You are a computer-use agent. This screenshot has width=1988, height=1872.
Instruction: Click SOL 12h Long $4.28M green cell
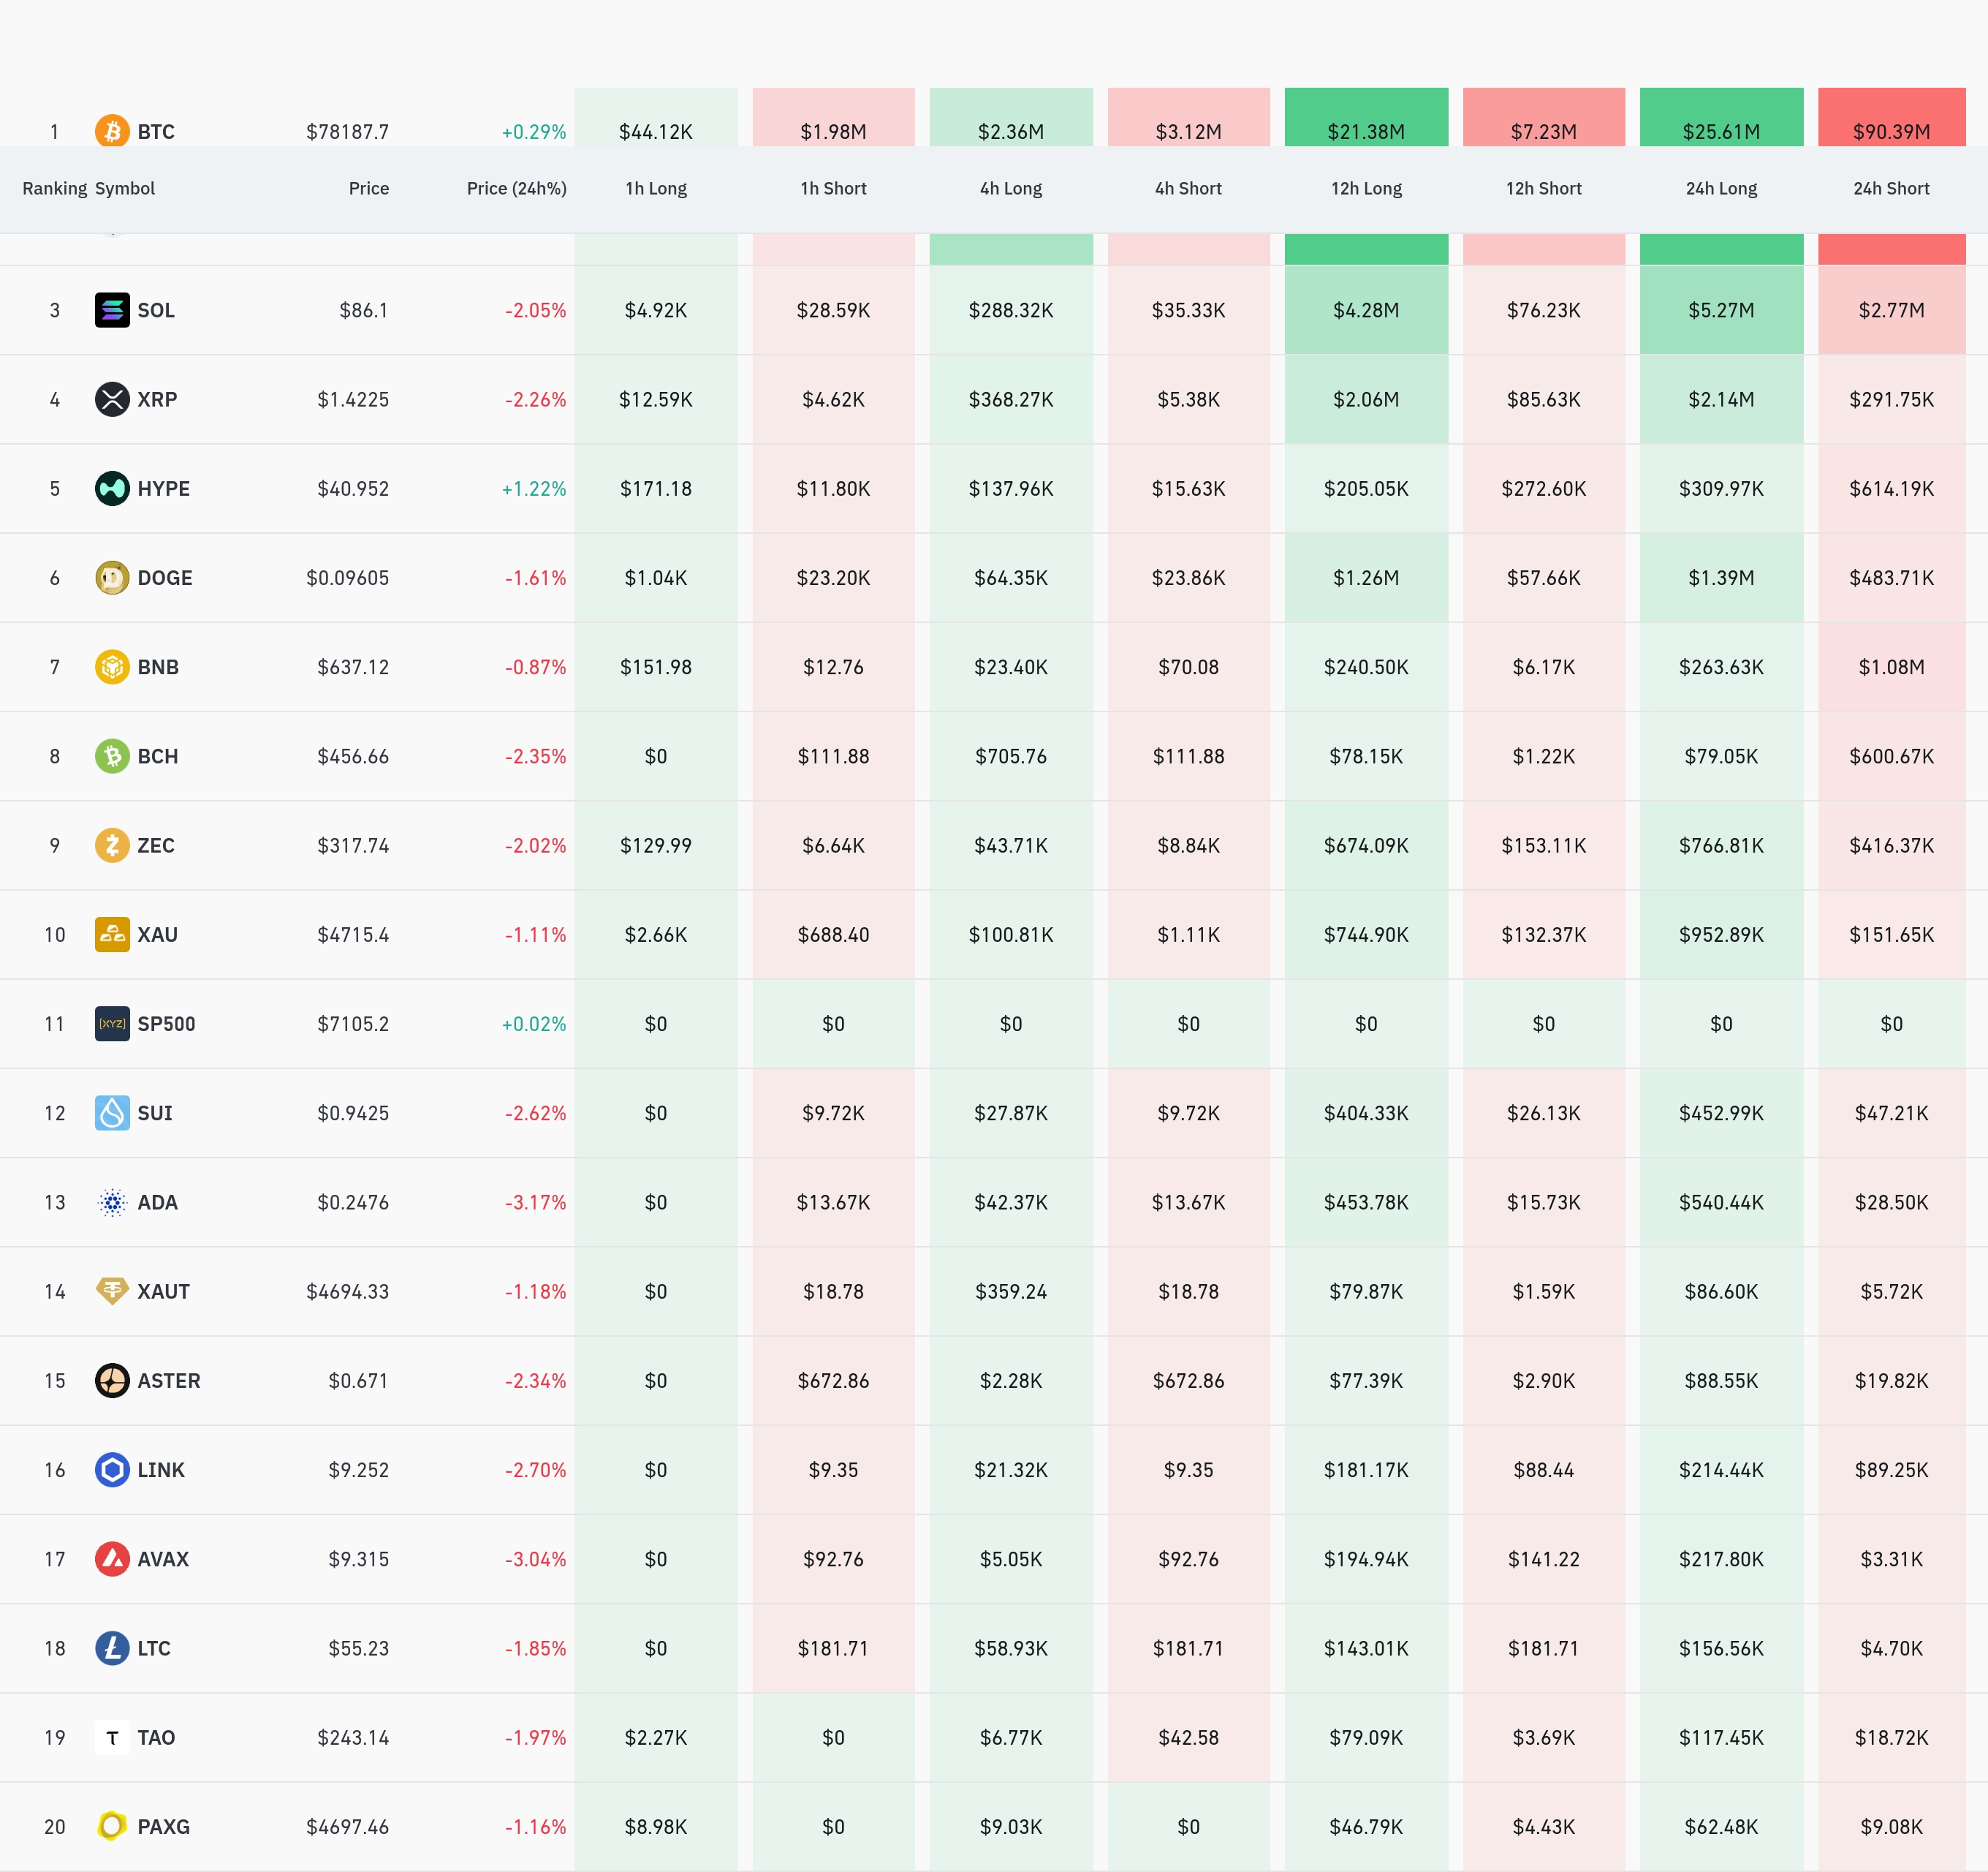click(x=1366, y=310)
